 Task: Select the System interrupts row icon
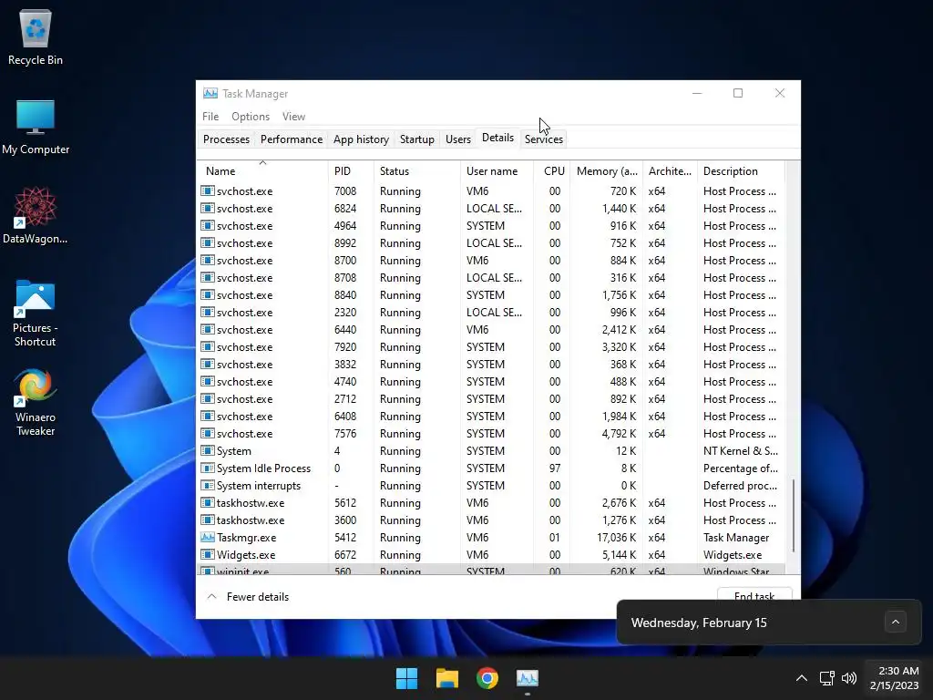coord(208,486)
